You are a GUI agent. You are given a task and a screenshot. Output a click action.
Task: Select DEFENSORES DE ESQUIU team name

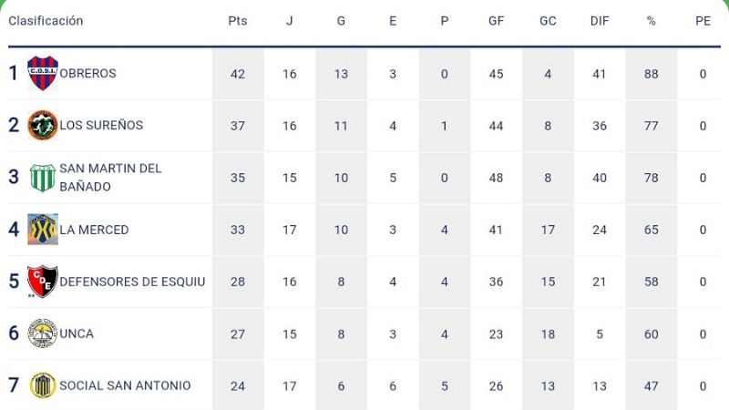pos(132,282)
